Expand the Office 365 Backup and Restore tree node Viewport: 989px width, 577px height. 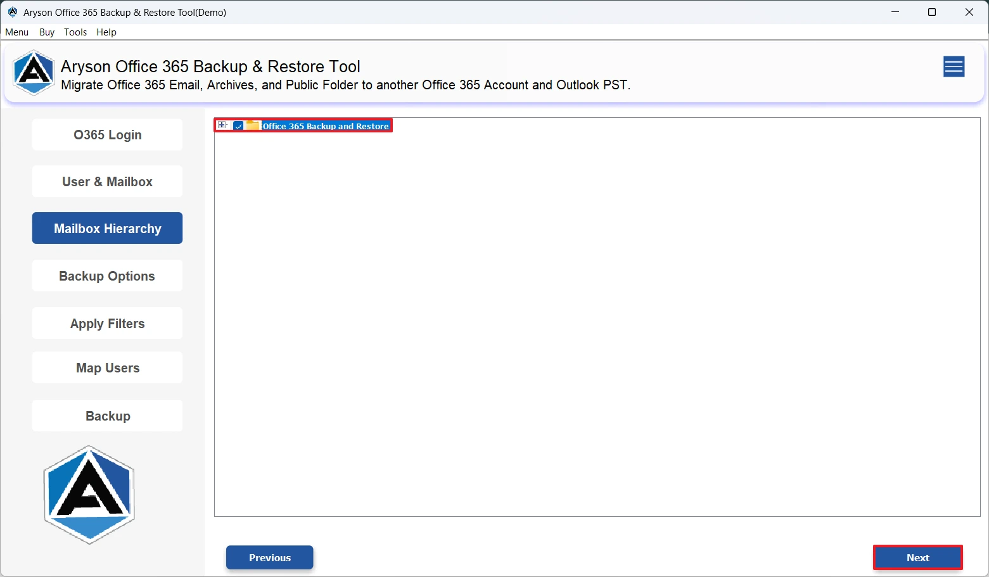pos(221,125)
